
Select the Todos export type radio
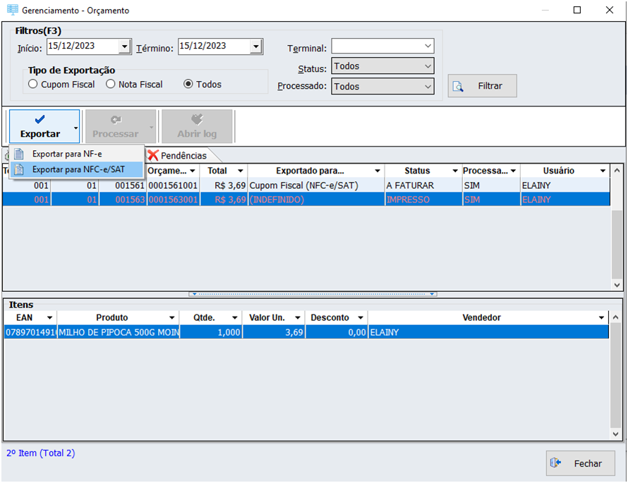click(188, 85)
